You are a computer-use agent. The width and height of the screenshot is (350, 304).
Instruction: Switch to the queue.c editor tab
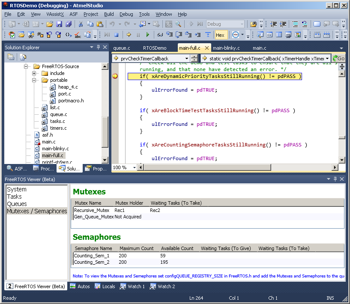point(121,48)
